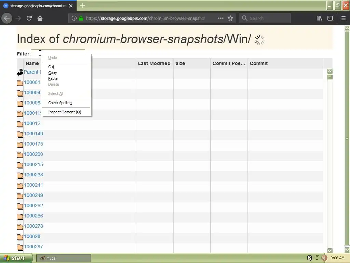The height and width of the screenshot is (263, 350).
Task: Open the 1000241 folder link
Action: (x=33, y=185)
